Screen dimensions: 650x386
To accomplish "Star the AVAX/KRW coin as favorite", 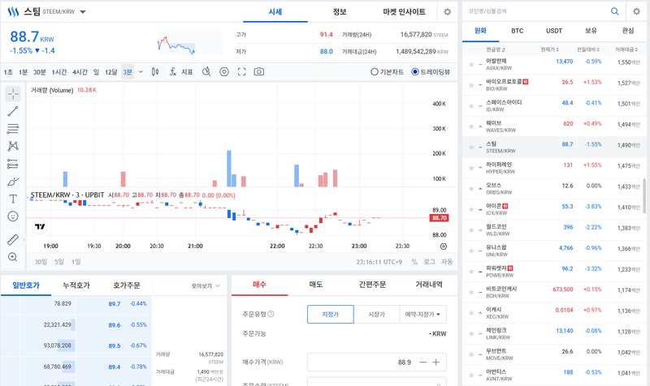I will coord(470,62).
